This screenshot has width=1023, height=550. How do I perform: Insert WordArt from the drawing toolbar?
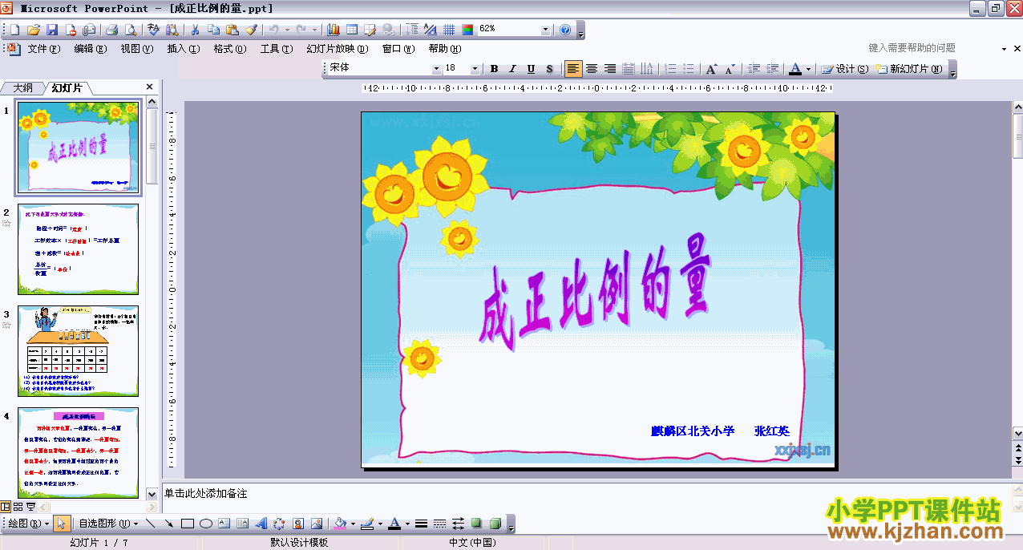click(261, 524)
